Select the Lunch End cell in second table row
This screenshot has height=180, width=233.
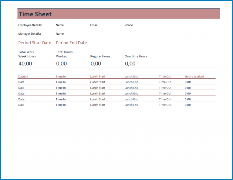(131, 88)
